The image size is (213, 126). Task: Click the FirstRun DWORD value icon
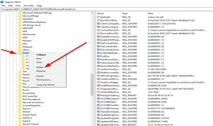point(98,56)
